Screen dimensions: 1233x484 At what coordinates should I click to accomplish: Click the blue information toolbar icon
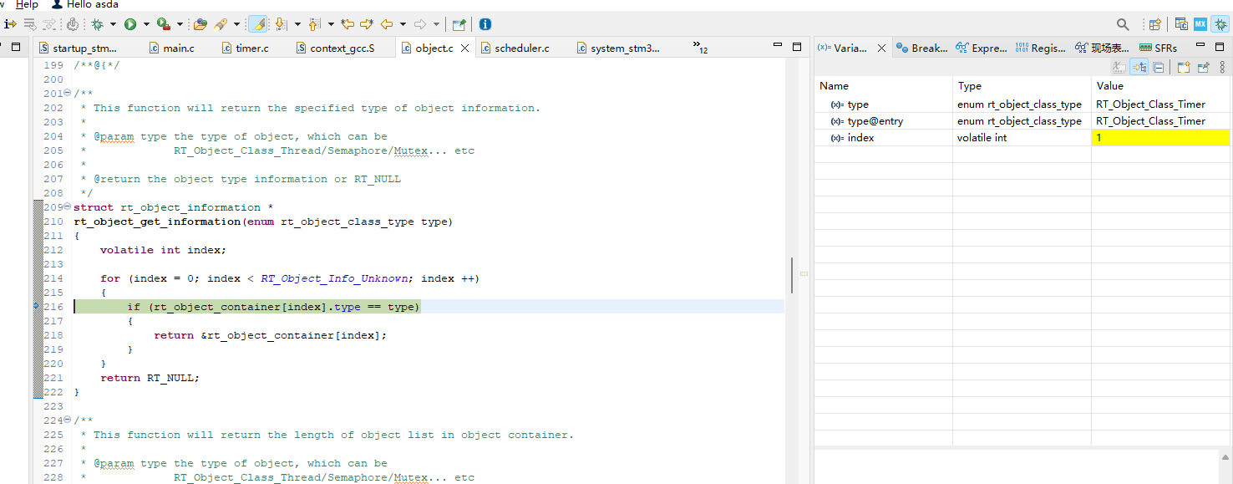(485, 24)
